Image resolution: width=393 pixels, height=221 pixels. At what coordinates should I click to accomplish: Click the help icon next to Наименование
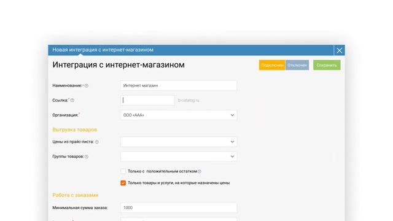pyautogui.click(x=87, y=86)
